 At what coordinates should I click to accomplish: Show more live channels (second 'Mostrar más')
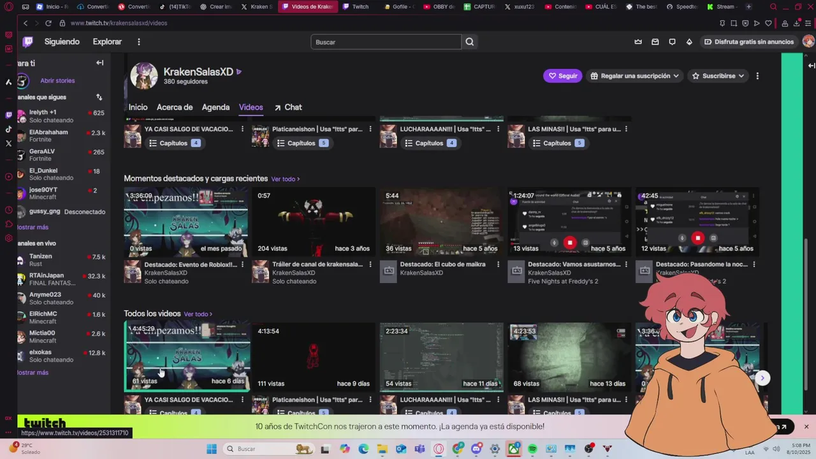point(33,372)
